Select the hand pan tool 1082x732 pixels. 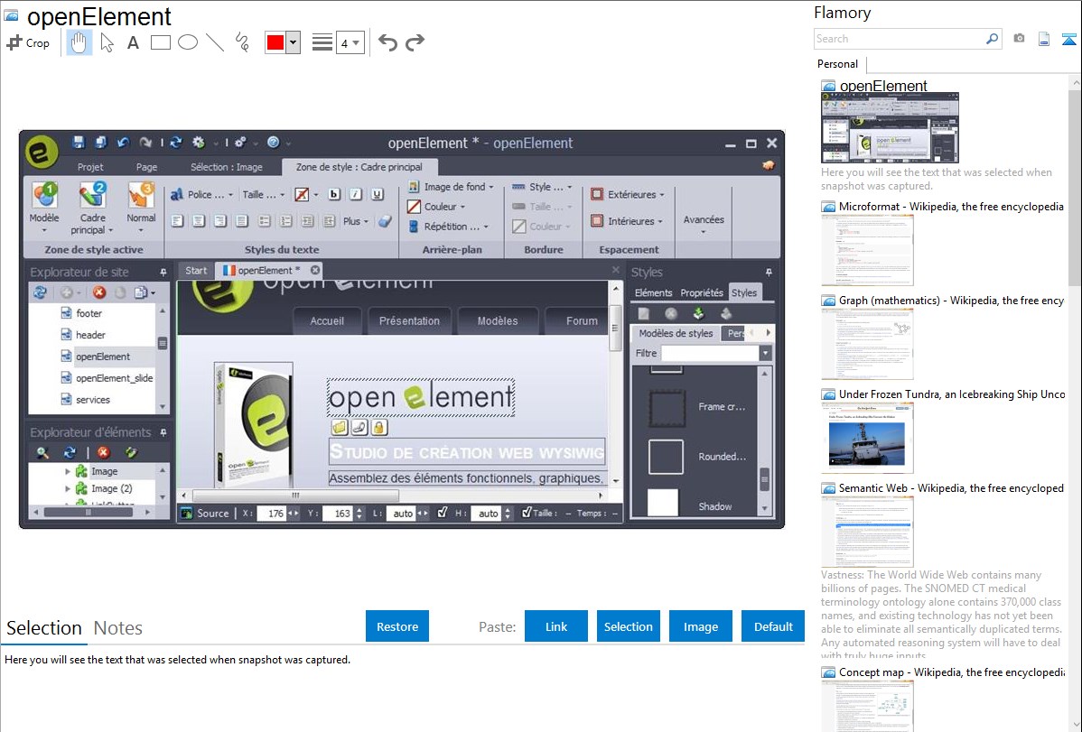click(79, 42)
